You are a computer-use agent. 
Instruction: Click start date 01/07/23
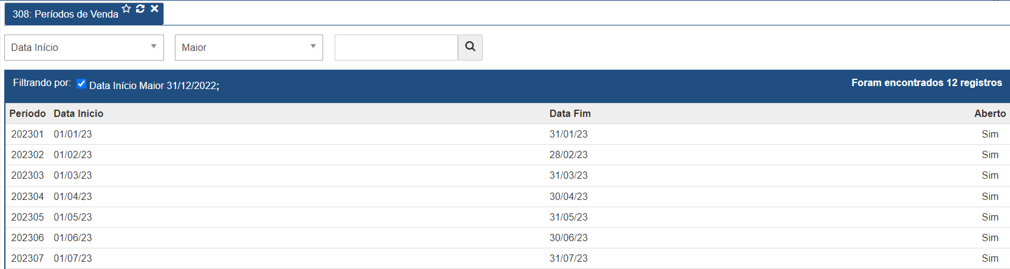coord(73,258)
